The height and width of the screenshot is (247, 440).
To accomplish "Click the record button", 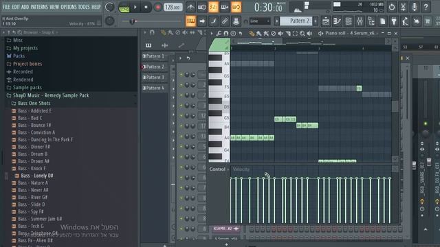I will pyautogui.click(x=157, y=8).
